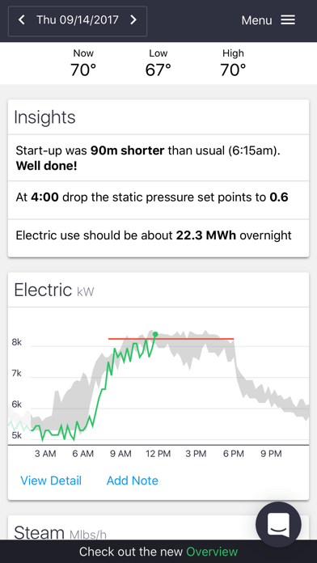Select the static pressure set points insight

point(158,200)
